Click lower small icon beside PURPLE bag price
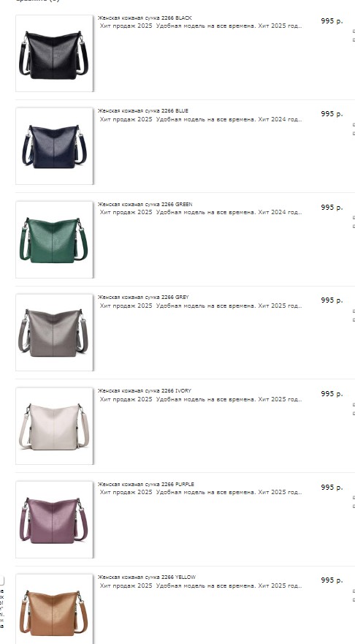This screenshot has height=644, width=355. [354, 507]
